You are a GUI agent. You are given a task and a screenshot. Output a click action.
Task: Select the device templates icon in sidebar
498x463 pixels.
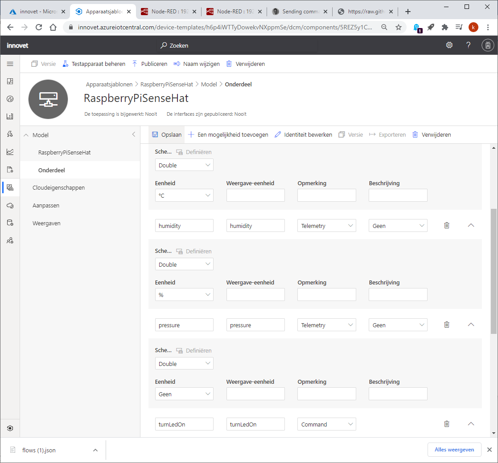(x=10, y=187)
